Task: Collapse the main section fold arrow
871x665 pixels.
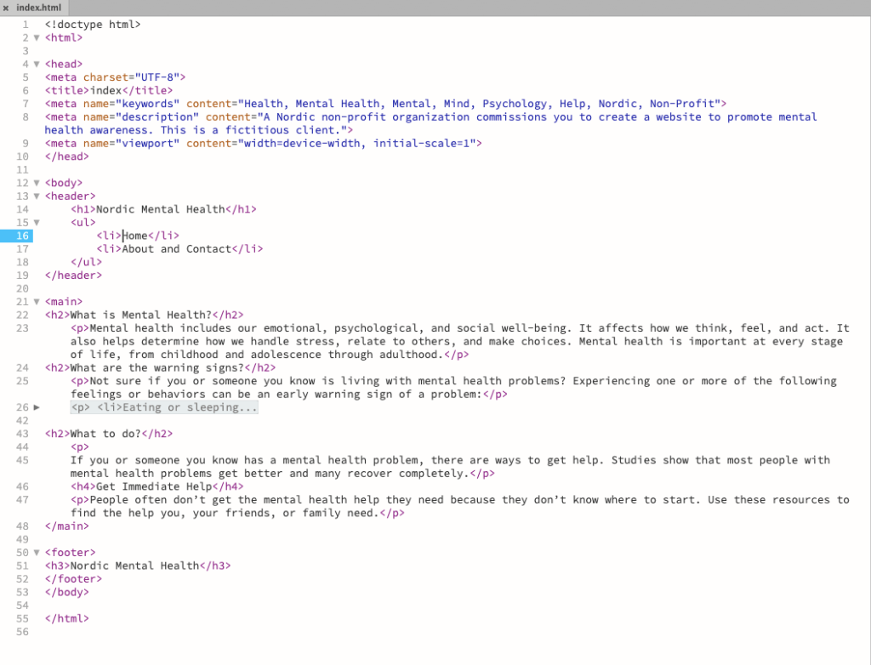Action: pos(37,302)
